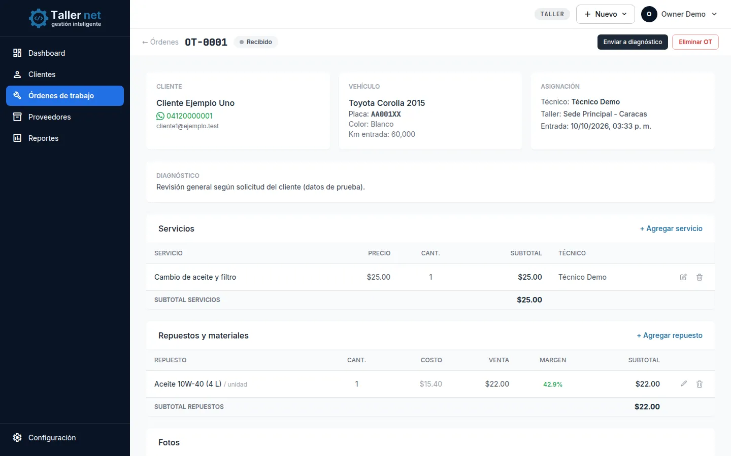Open the Clientes section
This screenshot has width=731, height=456.
coord(65,74)
